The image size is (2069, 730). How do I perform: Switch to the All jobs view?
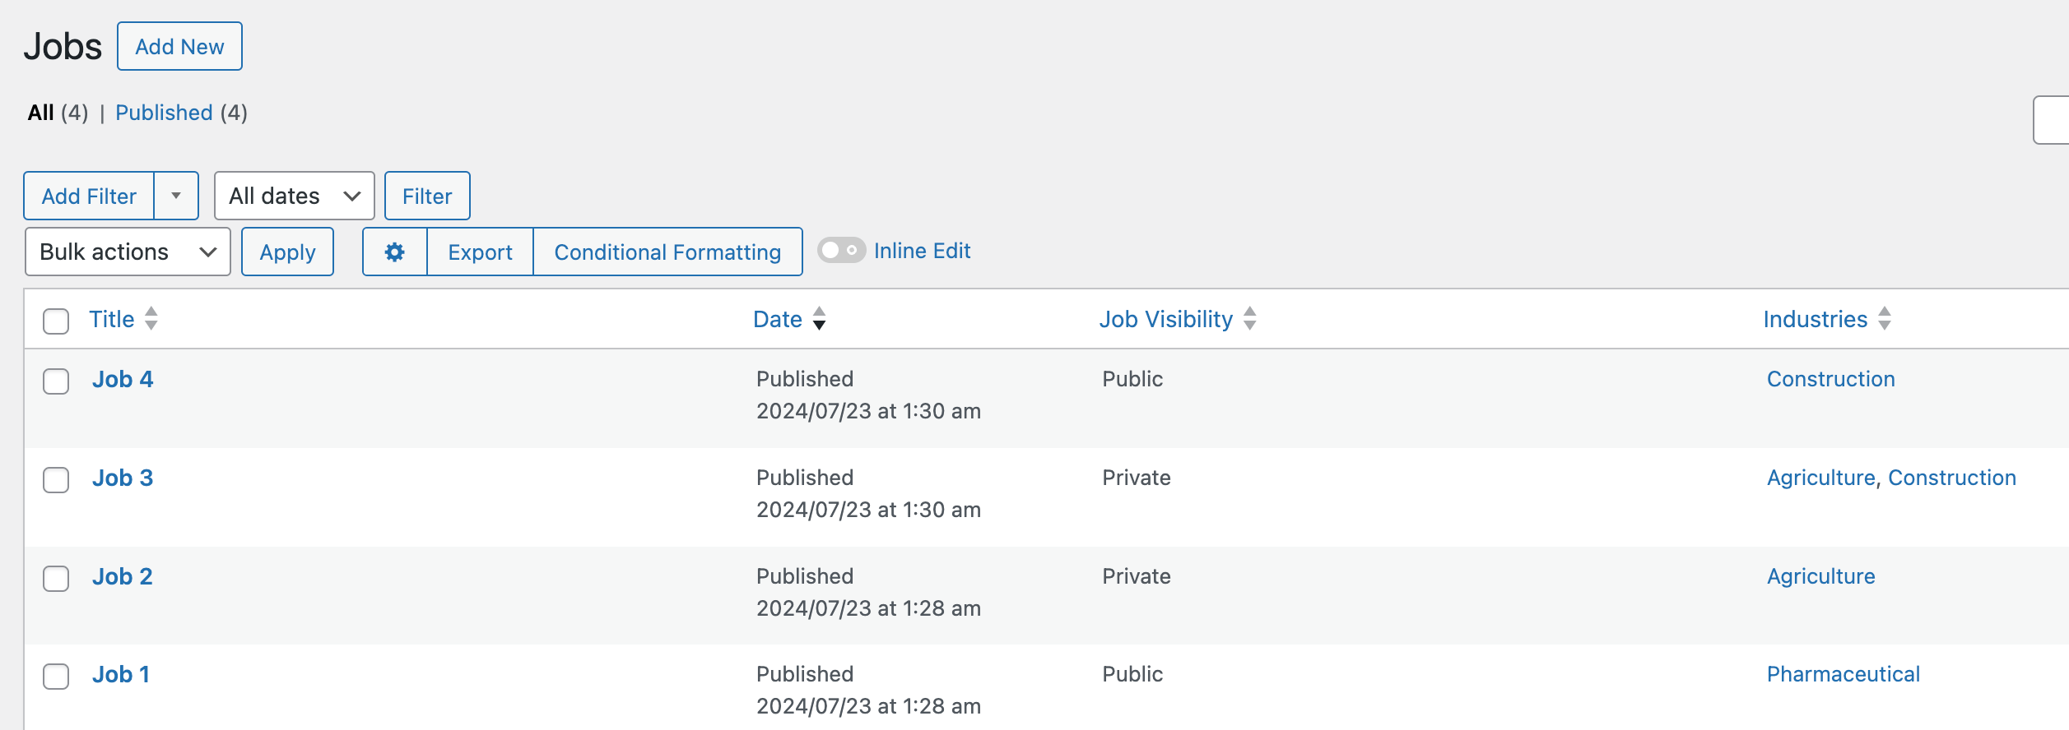click(x=41, y=113)
